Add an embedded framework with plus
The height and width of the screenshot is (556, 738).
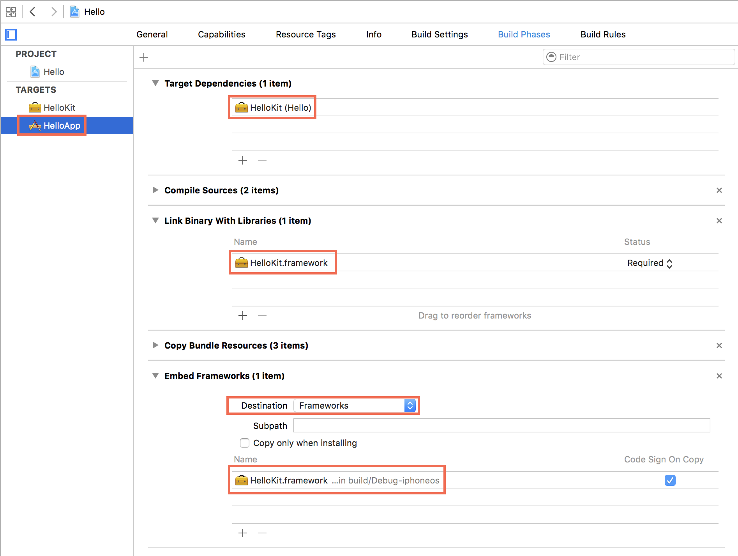243,533
